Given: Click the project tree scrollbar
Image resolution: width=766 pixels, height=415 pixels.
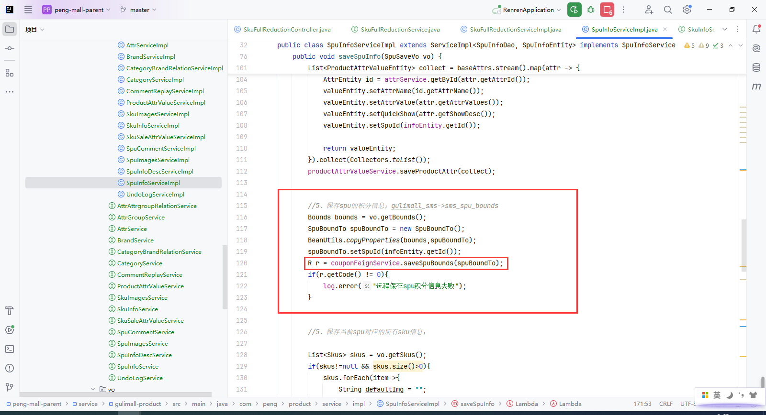Looking at the screenshot, I should 225,277.
